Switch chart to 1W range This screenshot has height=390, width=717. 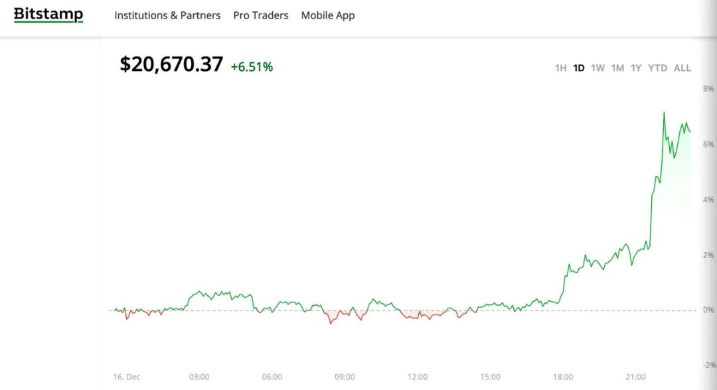click(x=598, y=68)
